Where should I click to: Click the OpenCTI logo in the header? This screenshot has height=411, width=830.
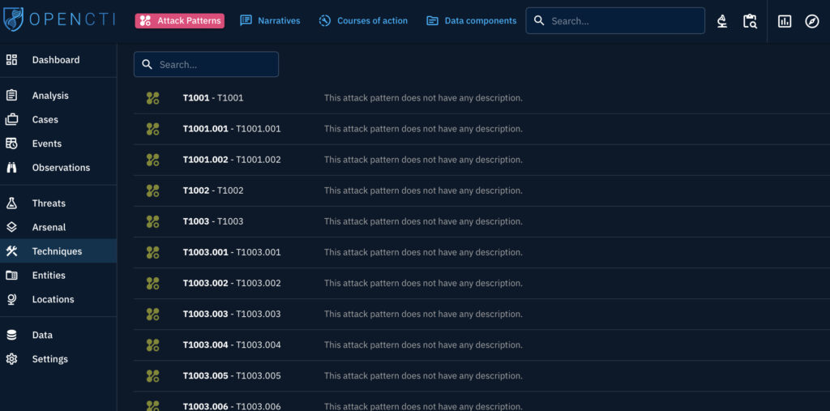[59, 20]
